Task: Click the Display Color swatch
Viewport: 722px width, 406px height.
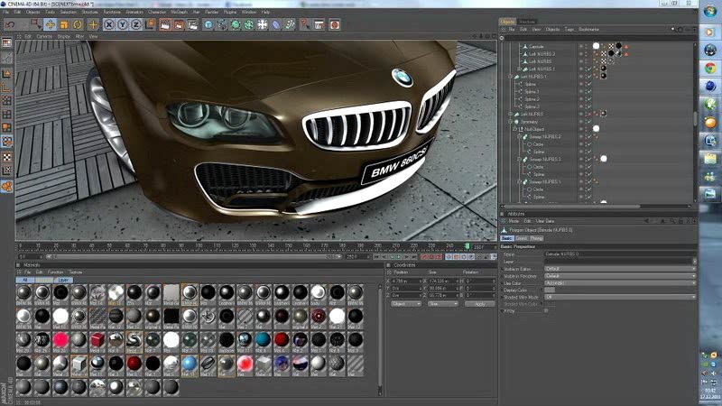Action: click(550, 291)
